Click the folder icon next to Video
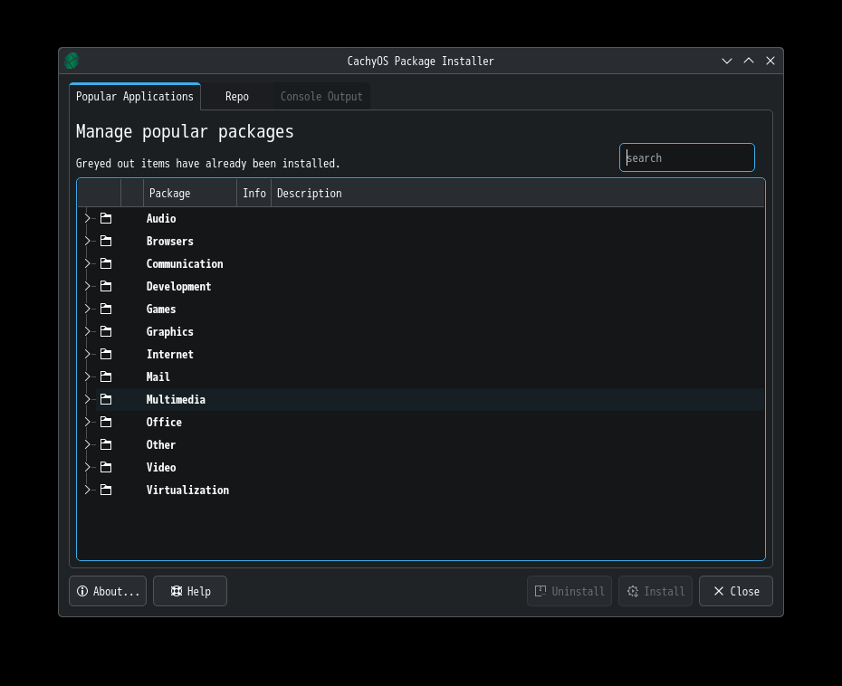 [105, 467]
